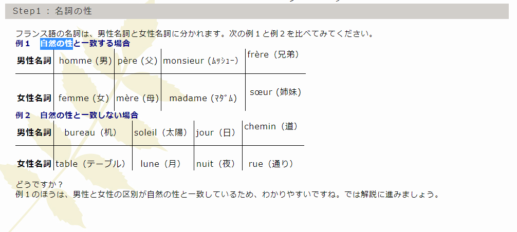The width and height of the screenshot is (517, 232).
Task: Click lune (月) in feminine row
Action: (x=161, y=164)
